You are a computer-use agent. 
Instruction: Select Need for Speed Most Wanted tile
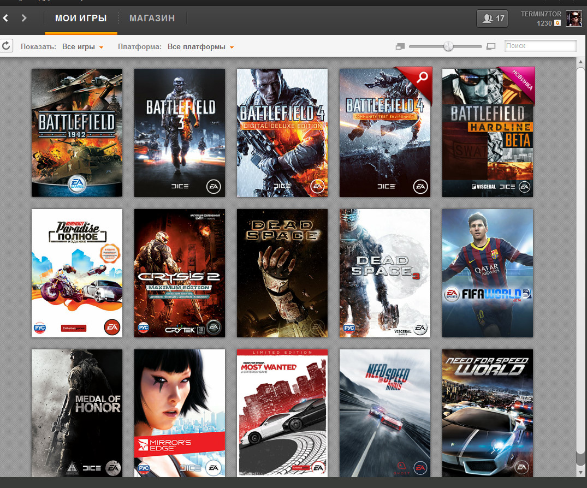282,413
